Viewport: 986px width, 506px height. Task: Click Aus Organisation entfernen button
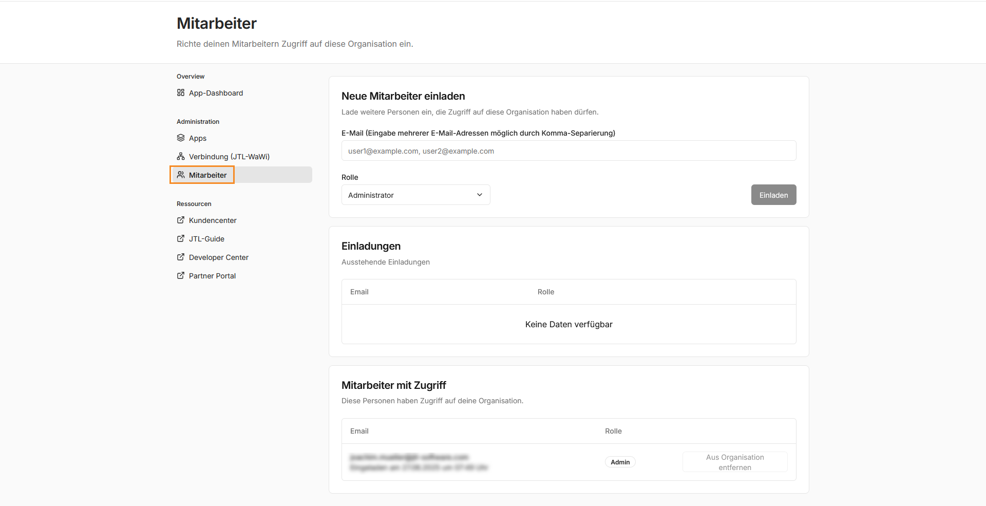tap(734, 462)
